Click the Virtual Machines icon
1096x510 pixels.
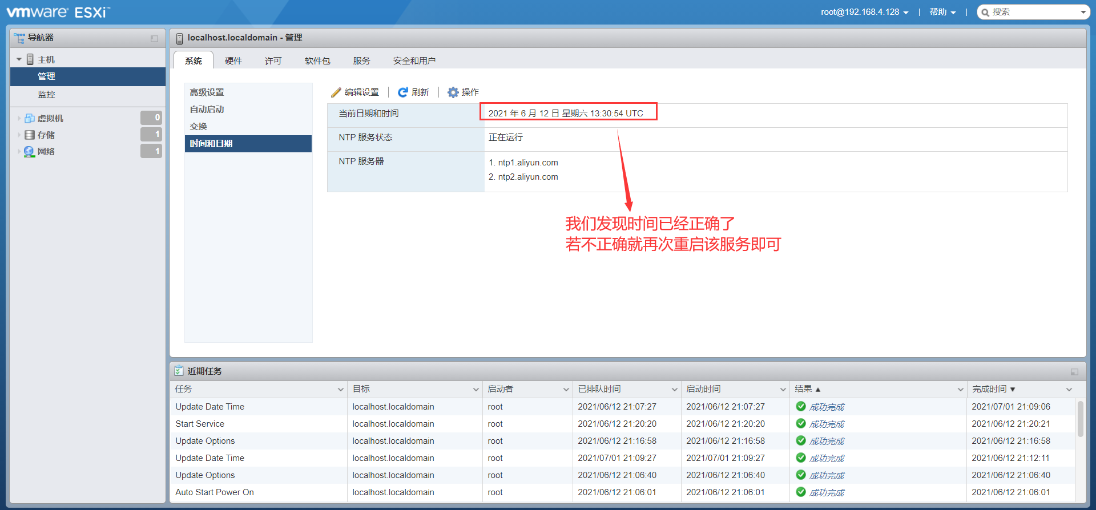30,118
